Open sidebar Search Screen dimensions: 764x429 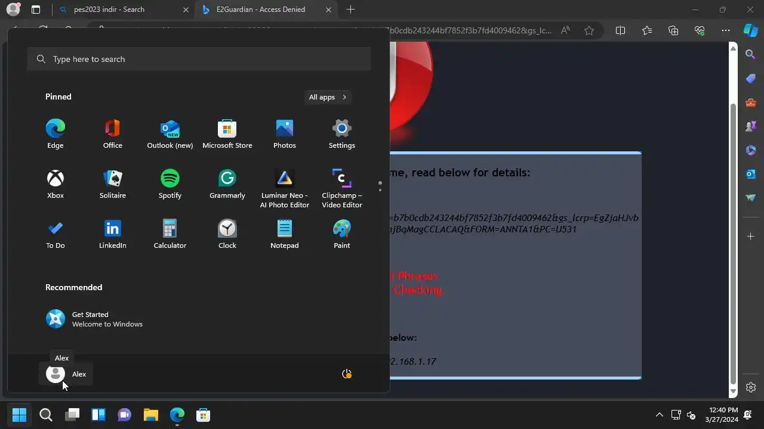pyautogui.click(x=751, y=55)
